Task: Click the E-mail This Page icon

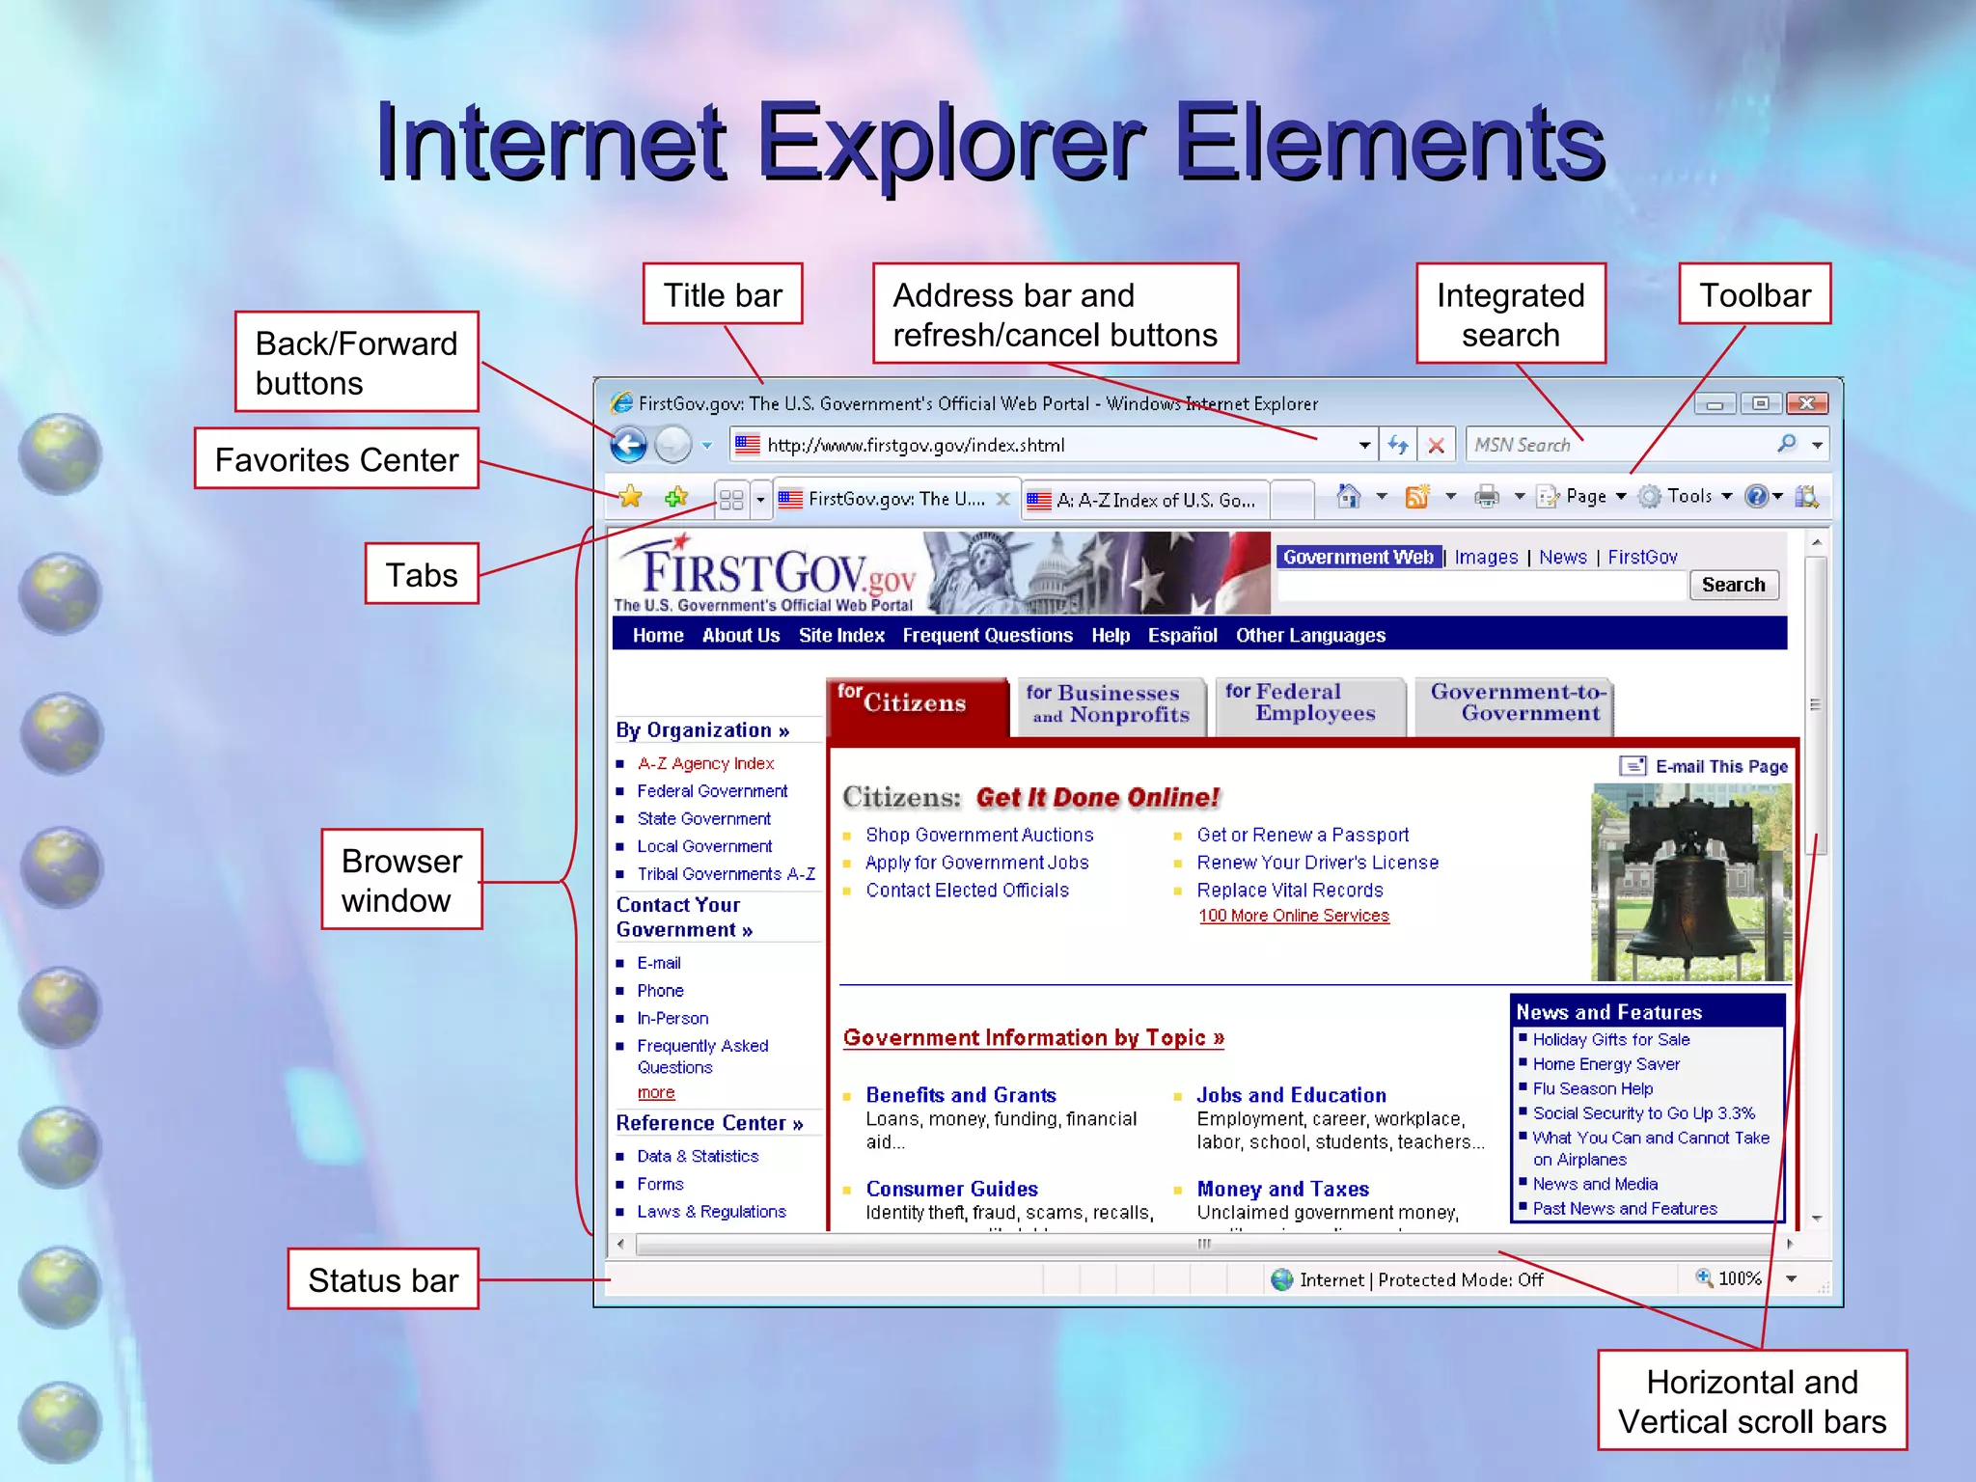Action: [1633, 766]
